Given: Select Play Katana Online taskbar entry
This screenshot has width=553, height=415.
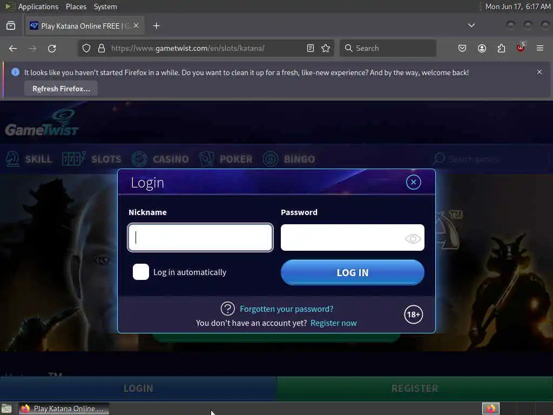Looking at the screenshot, I should click(64, 409).
